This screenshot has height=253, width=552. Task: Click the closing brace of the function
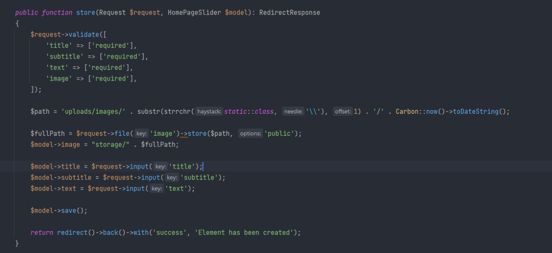[17, 244]
